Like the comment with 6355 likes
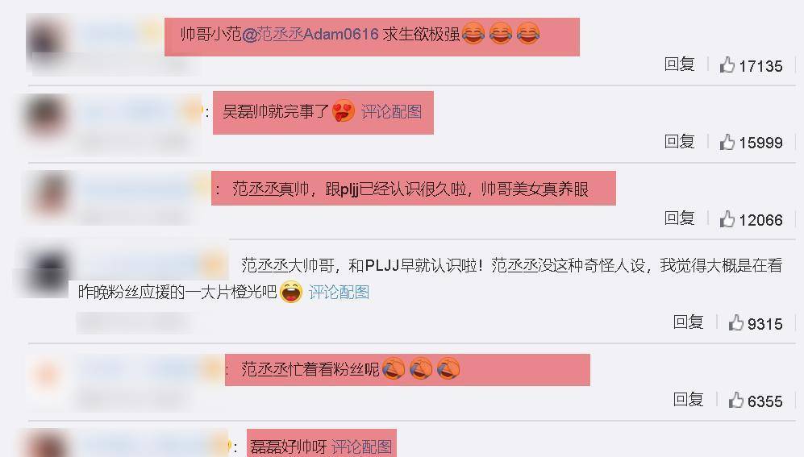This screenshot has width=804, height=457. pyautogui.click(x=735, y=400)
